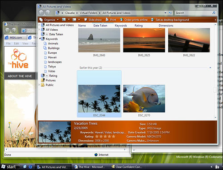
Task: Click the search magnifier icon
Action: pos(214,13)
